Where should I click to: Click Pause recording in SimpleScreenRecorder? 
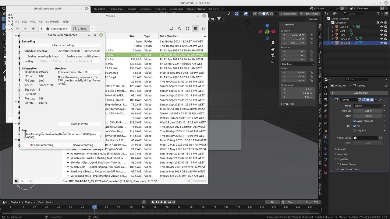click(63, 45)
